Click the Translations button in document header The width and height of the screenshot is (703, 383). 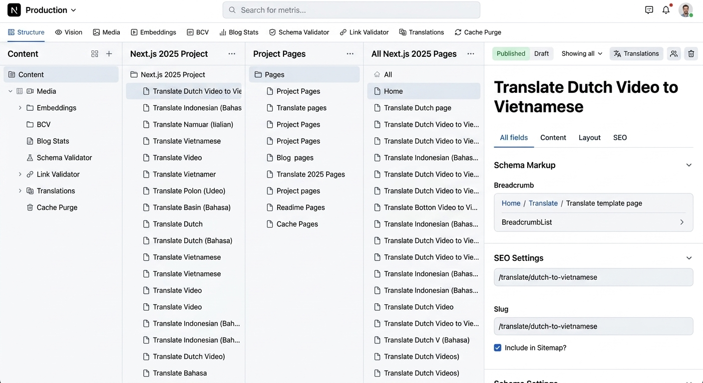pyautogui.click(x=636, y=54)
